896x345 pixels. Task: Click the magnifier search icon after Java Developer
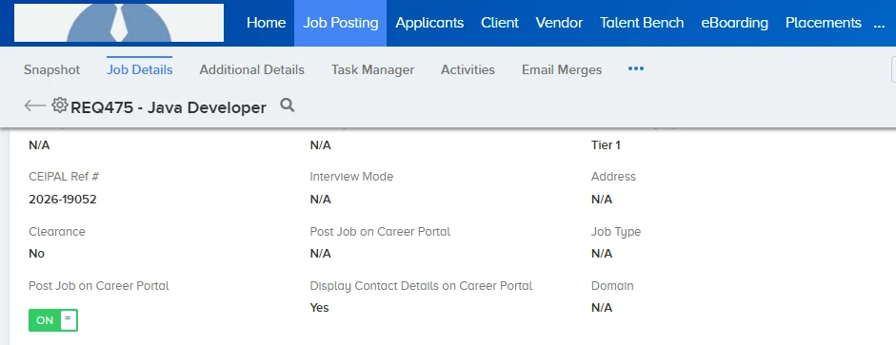pyautogui.click(x=288, y=105)
